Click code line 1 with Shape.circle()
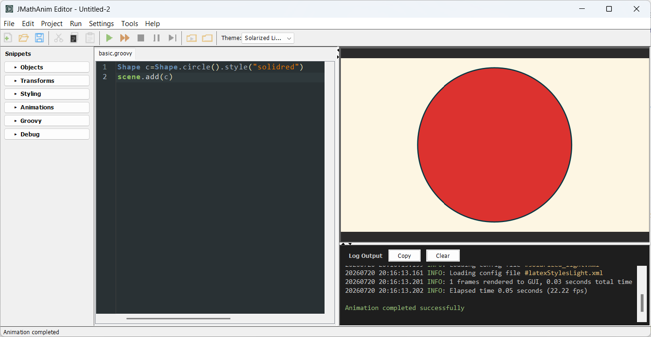Viewport: 651px width, 337px height. click(x=210, y=67)
